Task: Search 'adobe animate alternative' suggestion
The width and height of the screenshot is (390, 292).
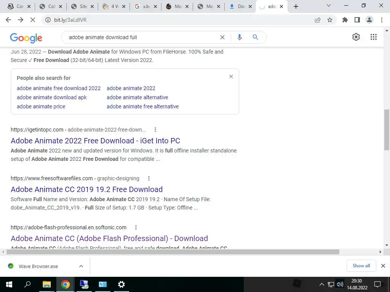Action: [137, 97]
